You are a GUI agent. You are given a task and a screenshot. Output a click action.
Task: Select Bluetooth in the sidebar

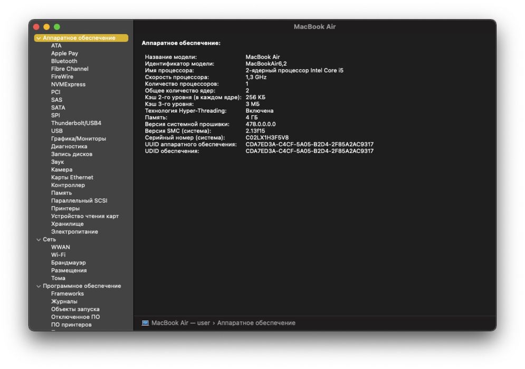[64, 61]
